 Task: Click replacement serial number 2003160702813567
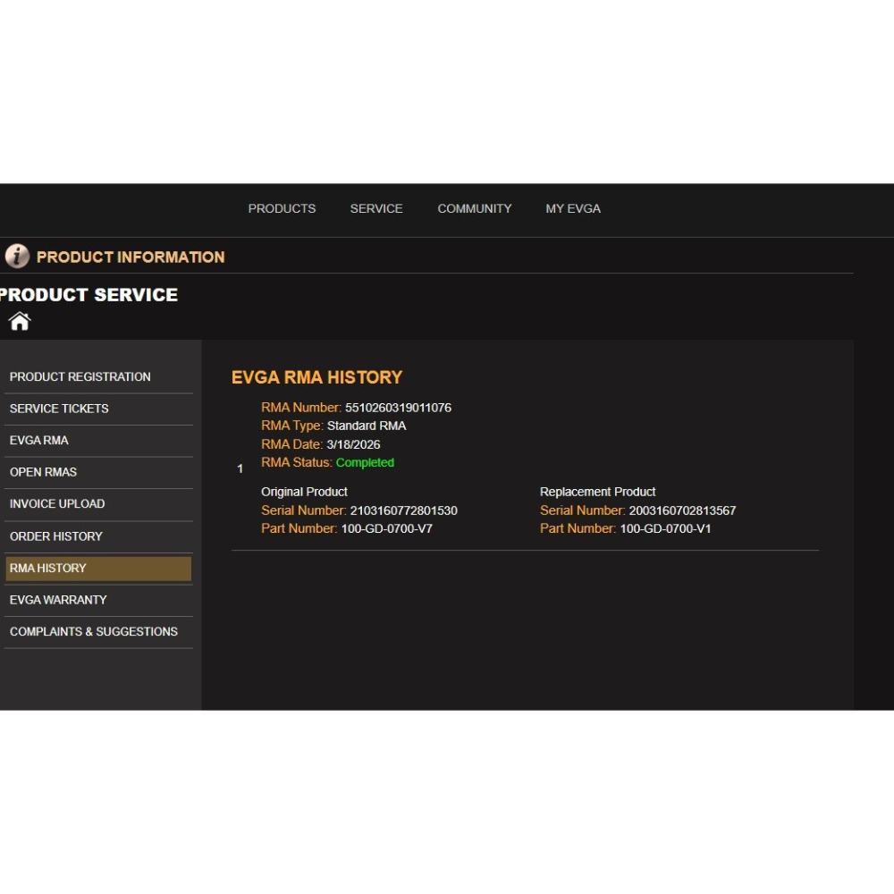coord(682,510)
